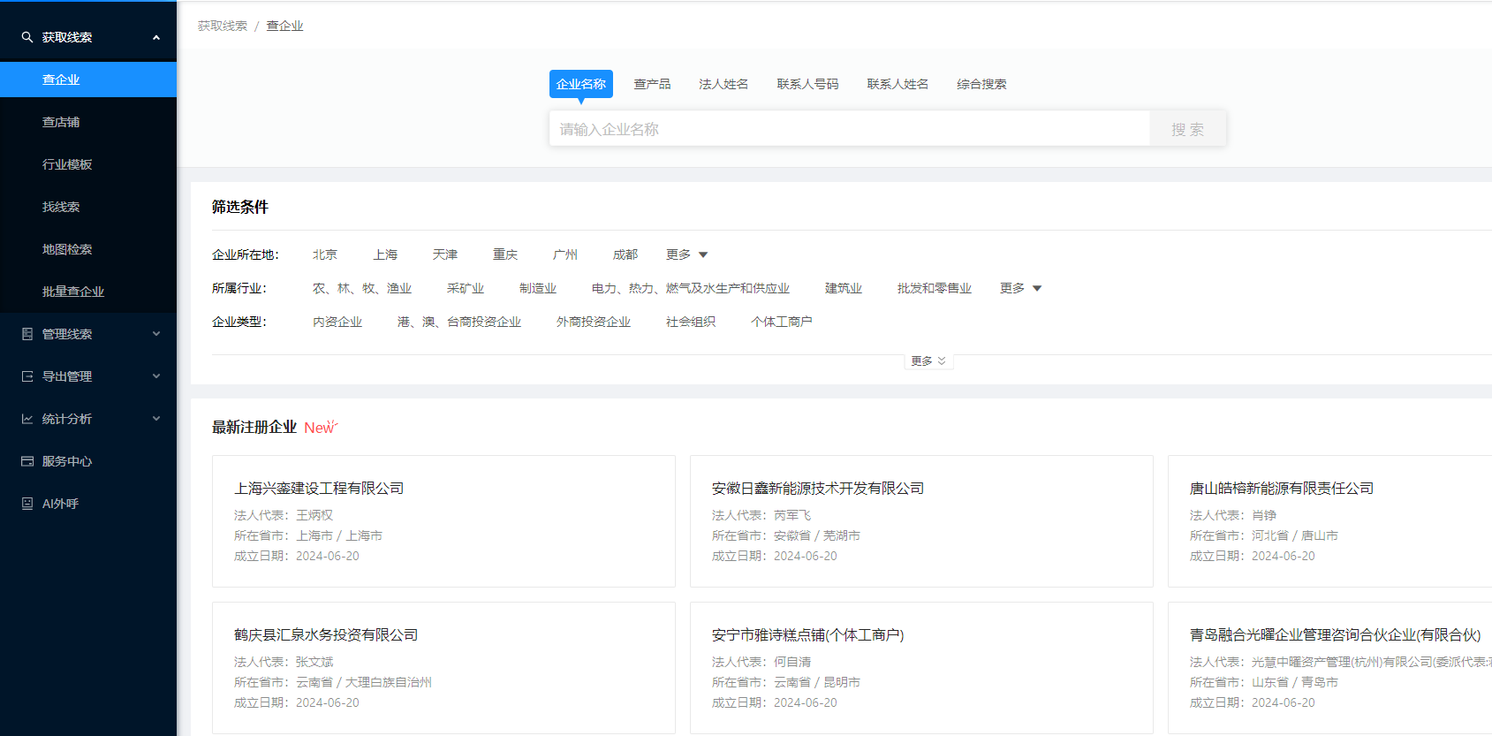Filter company type by 个体工商户
The image size is (1492, 736).
(782, 322)
